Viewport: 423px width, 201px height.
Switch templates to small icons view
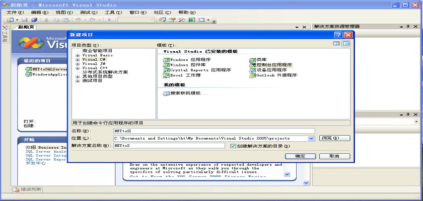(x=346, y=44)
